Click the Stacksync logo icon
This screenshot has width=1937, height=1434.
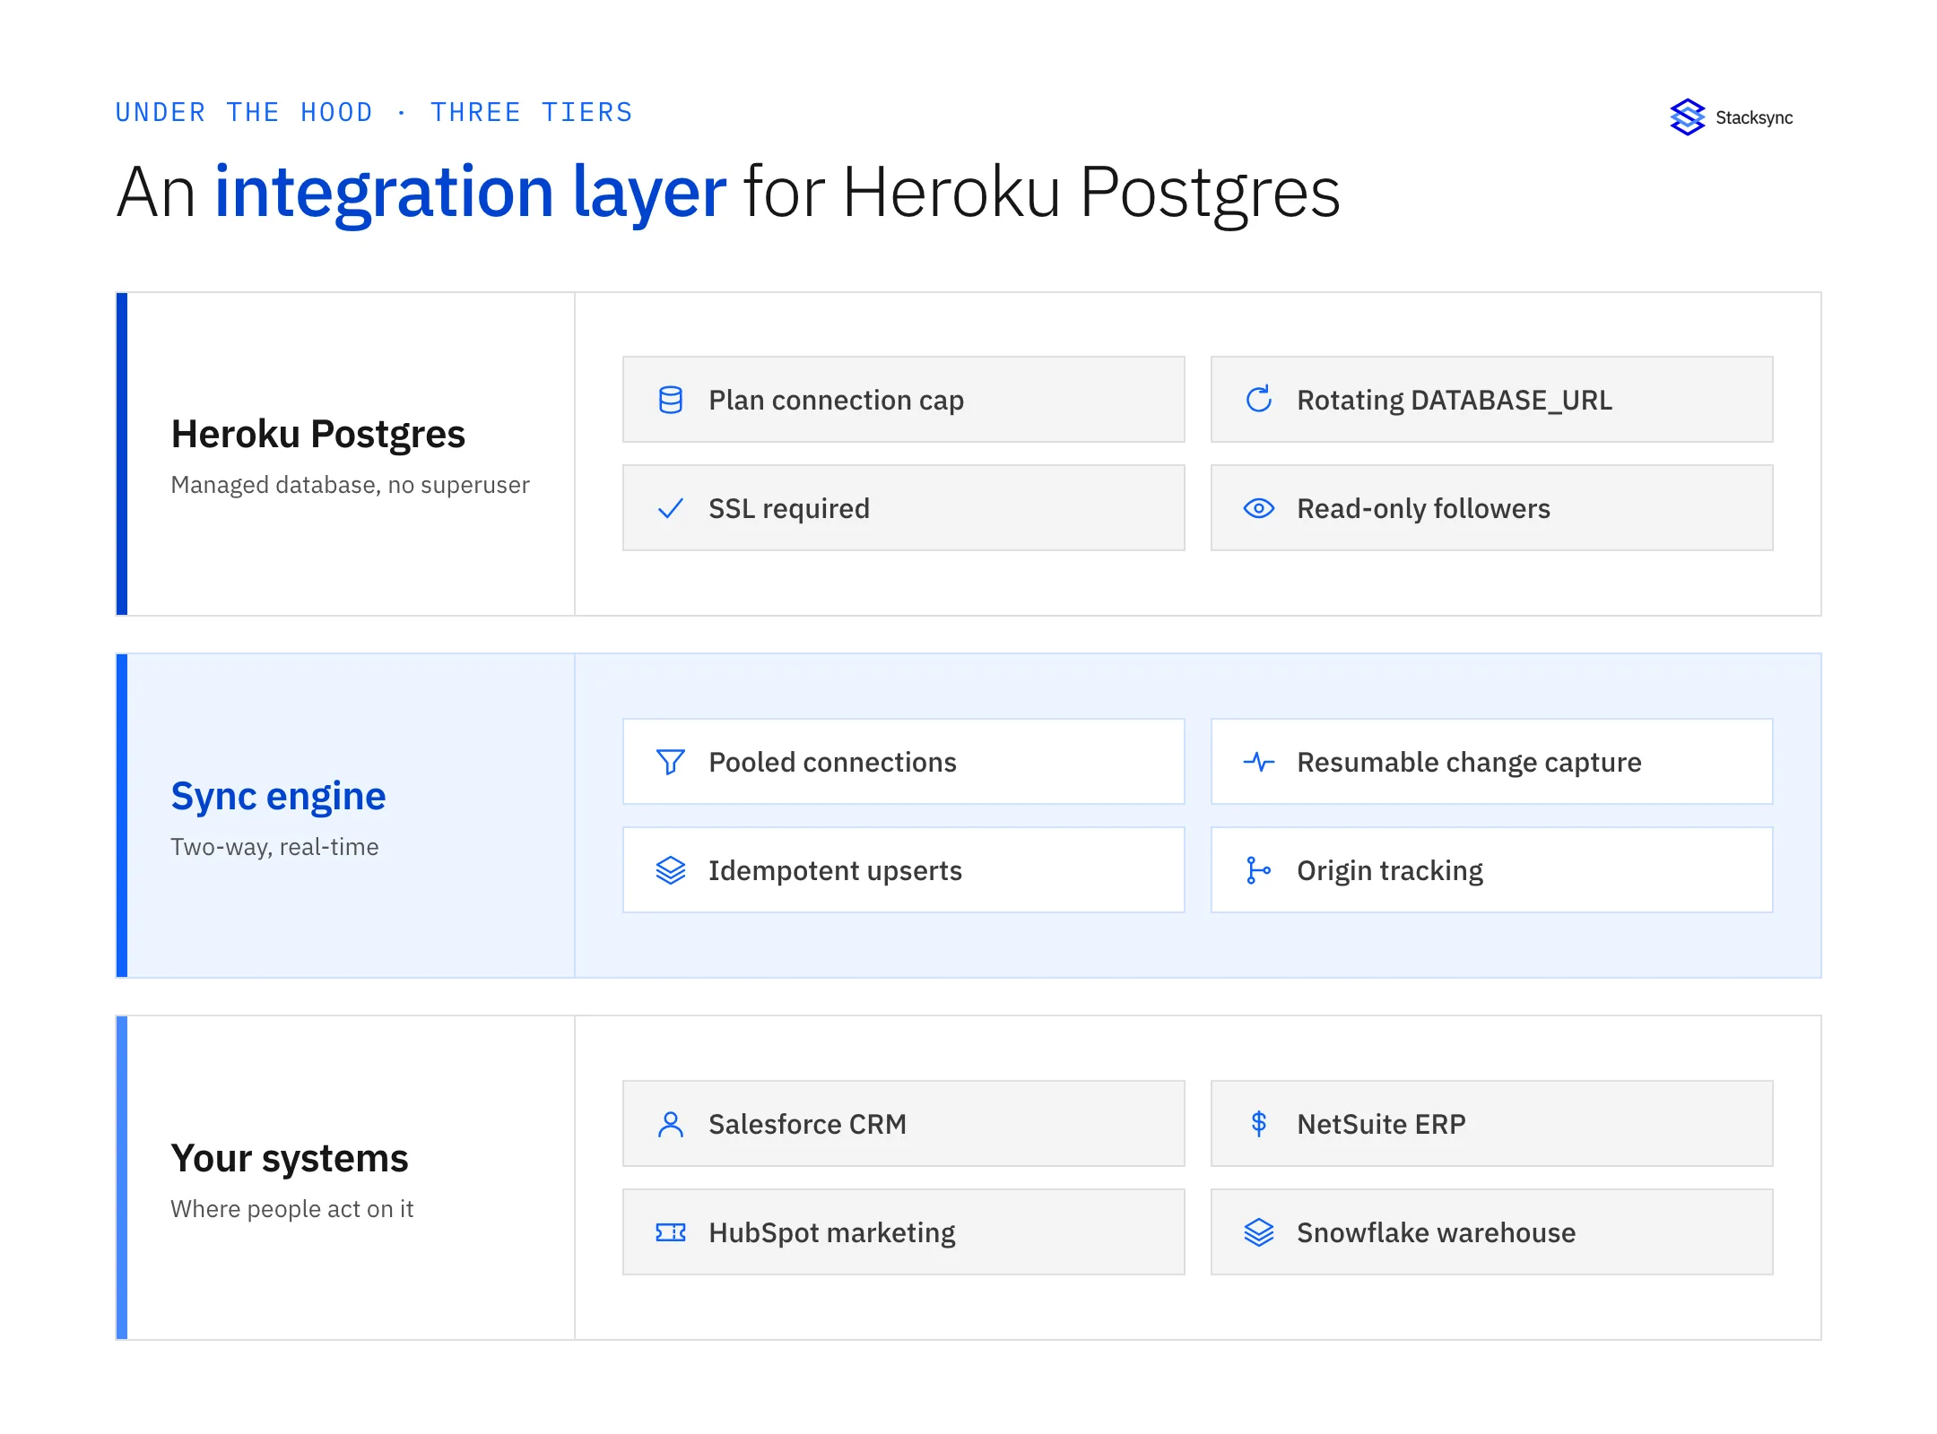click(x=1687, y=117)
